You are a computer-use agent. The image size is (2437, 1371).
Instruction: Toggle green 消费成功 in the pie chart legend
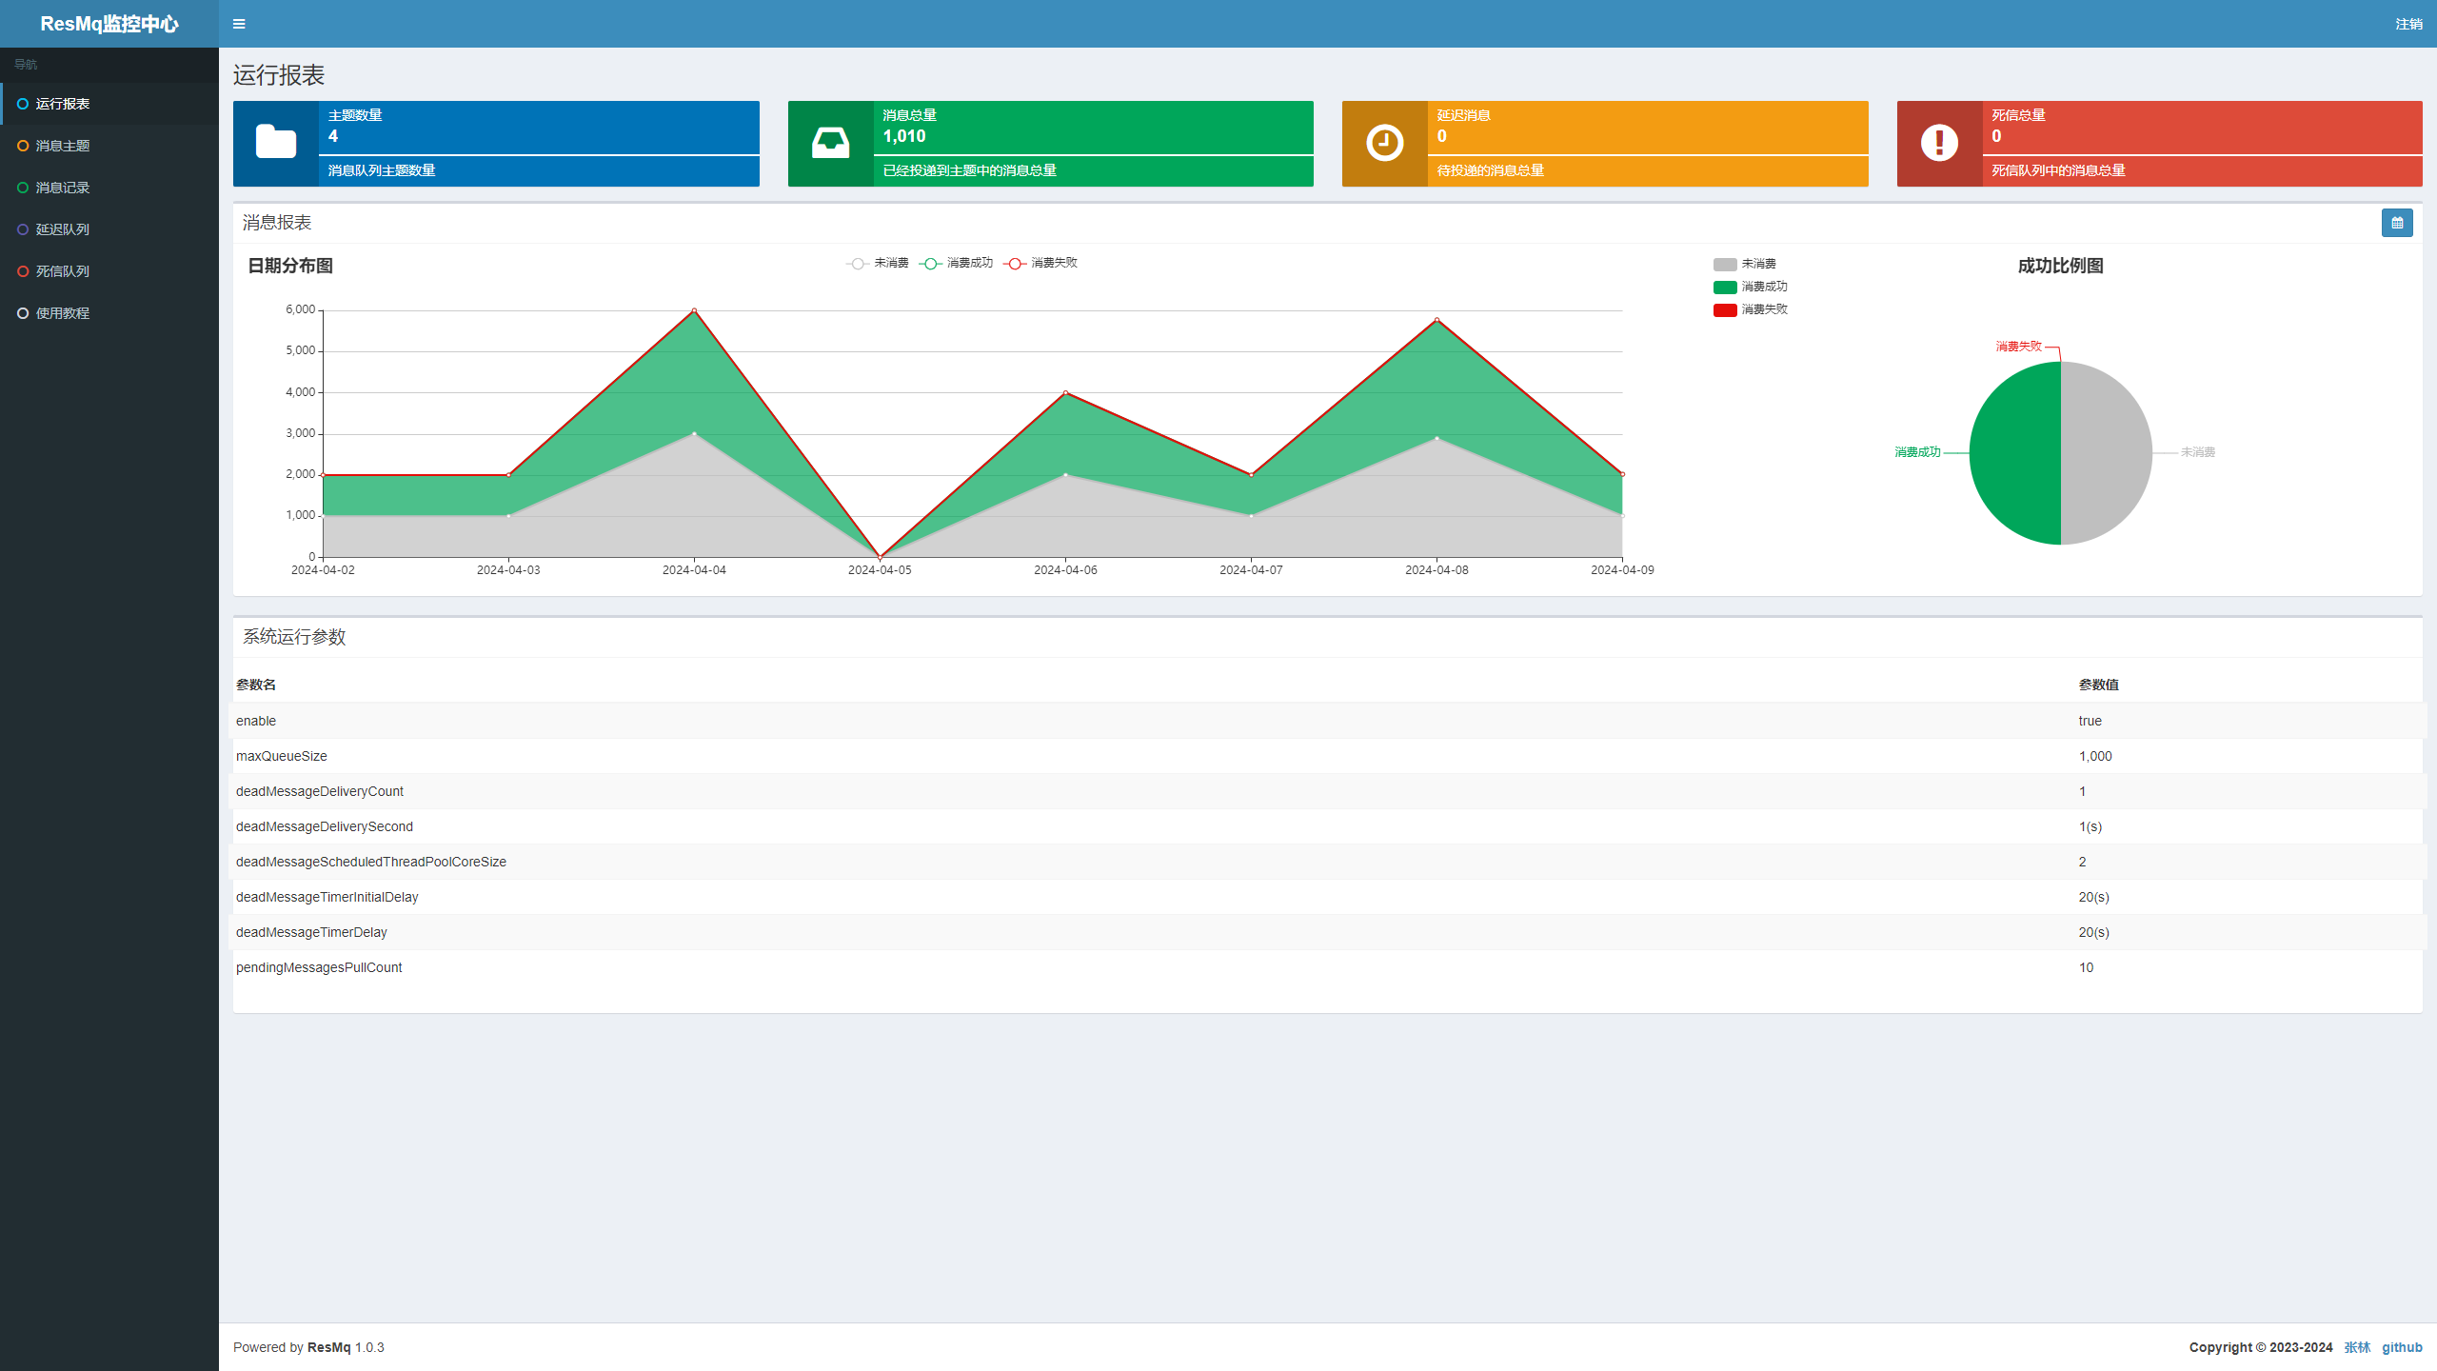click(x=1750, y=288)
